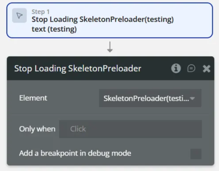
Task: Click the "Stop Loading SkeletonPreloader(testing)" step title
Action: [x=103, y=19]
